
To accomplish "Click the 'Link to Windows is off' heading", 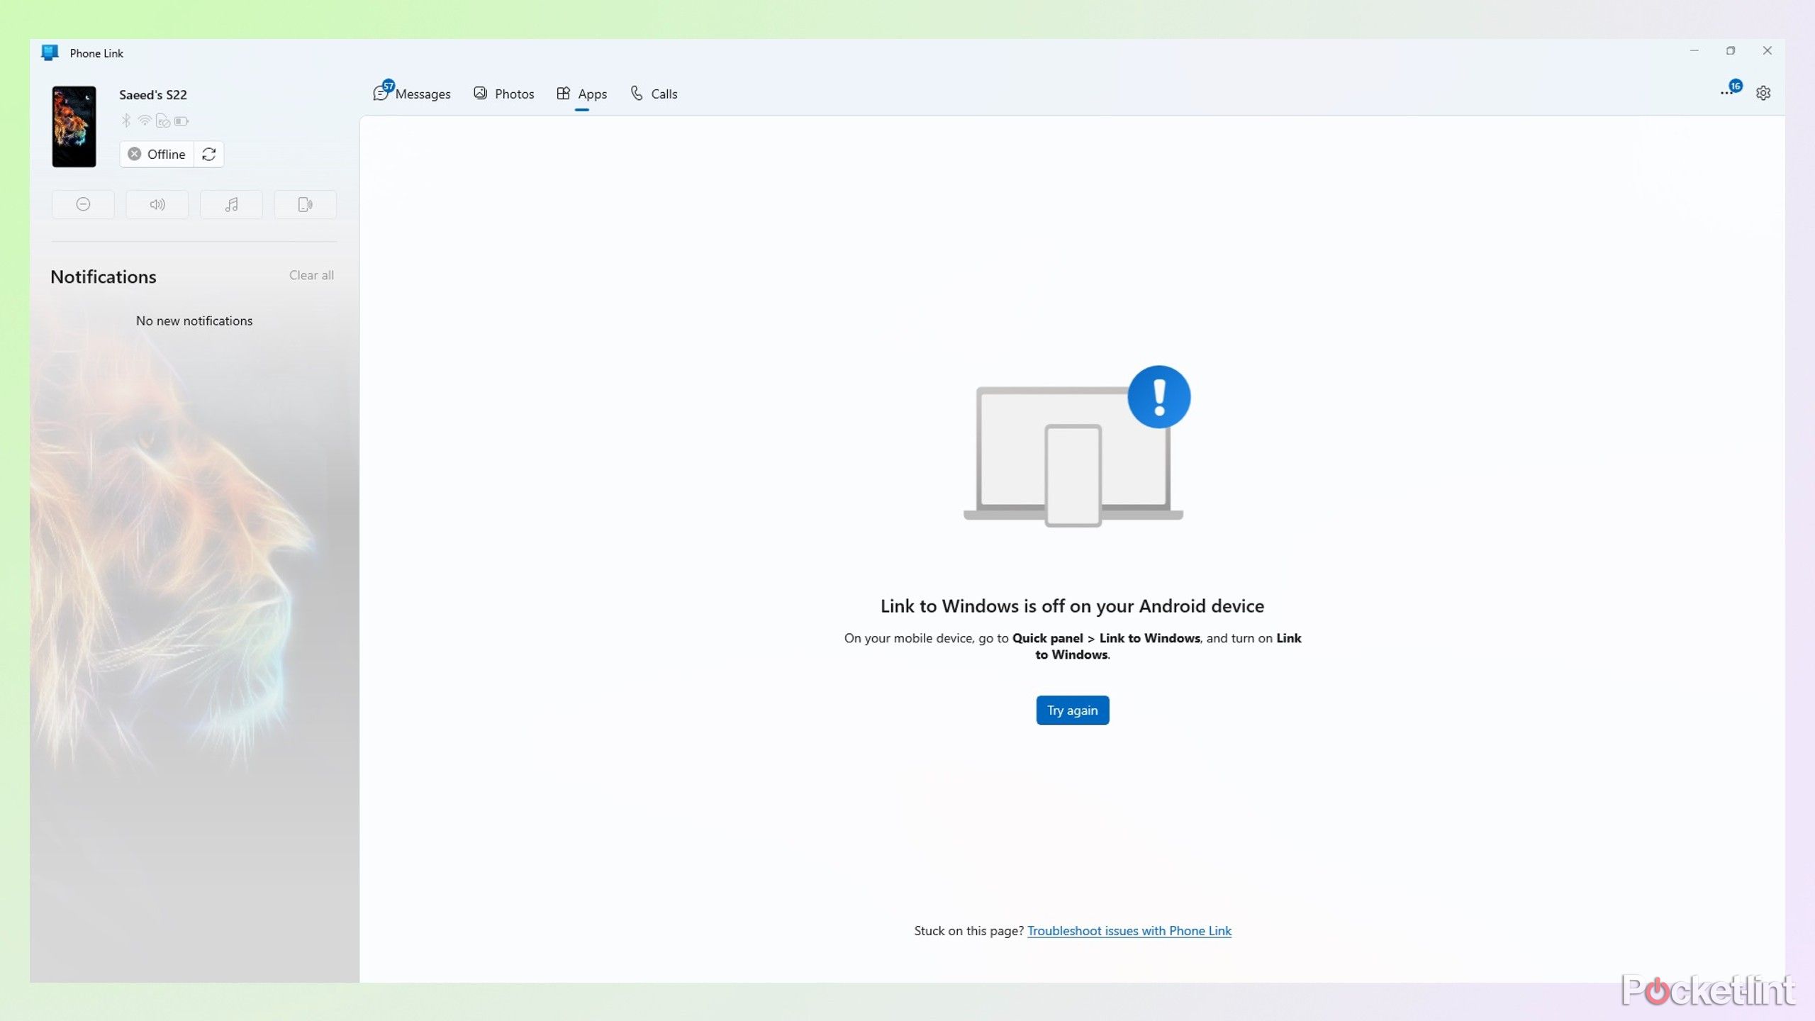I will click(1072, 606).
